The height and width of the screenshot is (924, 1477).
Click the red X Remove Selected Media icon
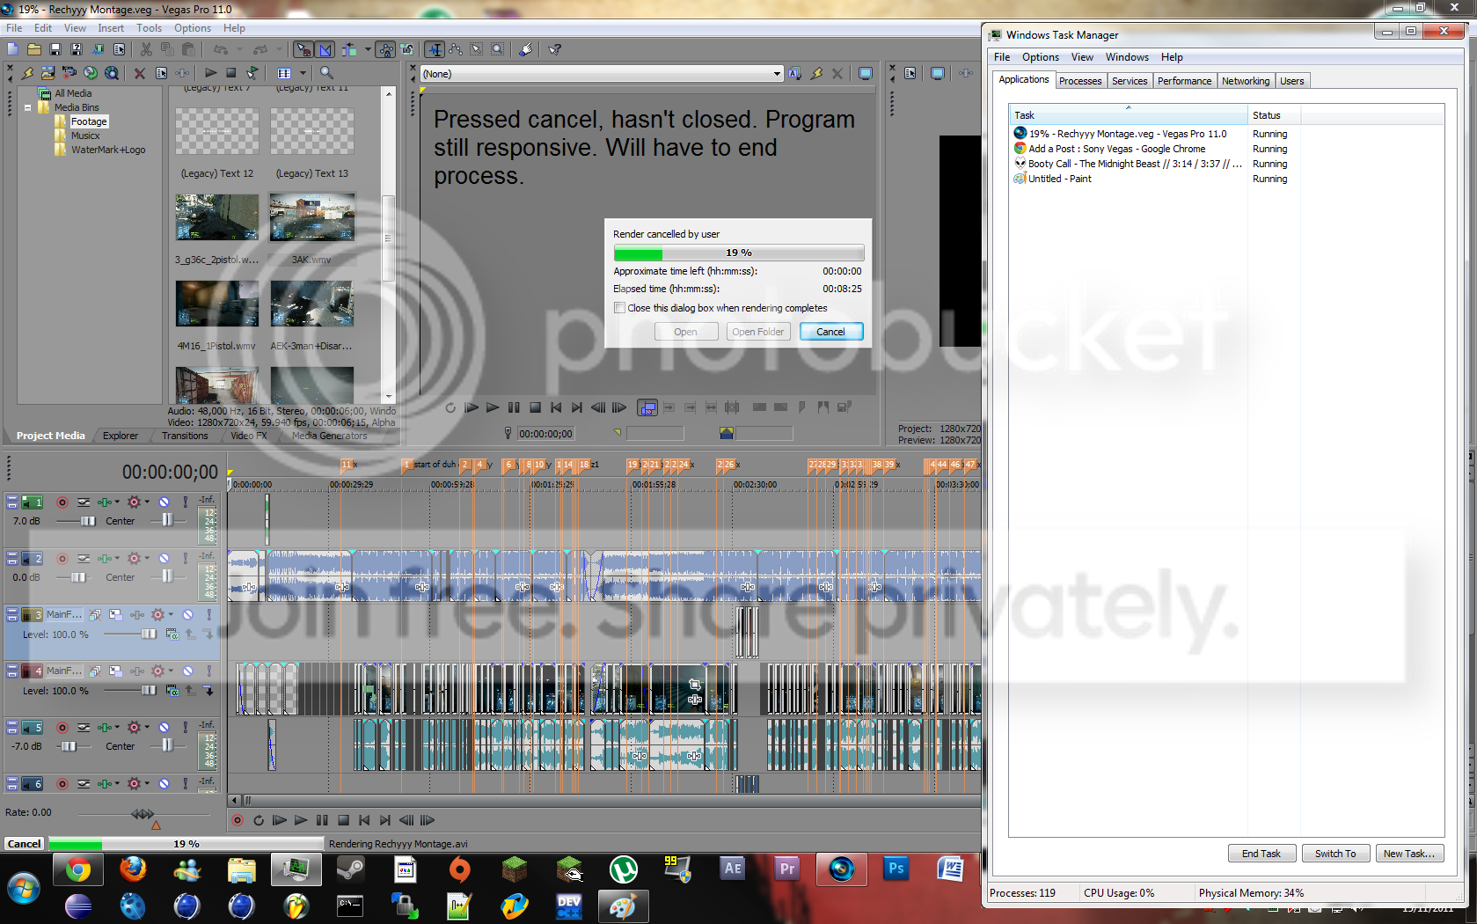pyautogui.click(x=139, y=73)
